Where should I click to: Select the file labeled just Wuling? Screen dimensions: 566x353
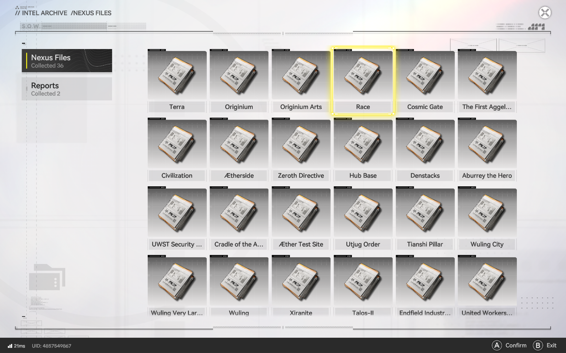click(x=239, y=286)
